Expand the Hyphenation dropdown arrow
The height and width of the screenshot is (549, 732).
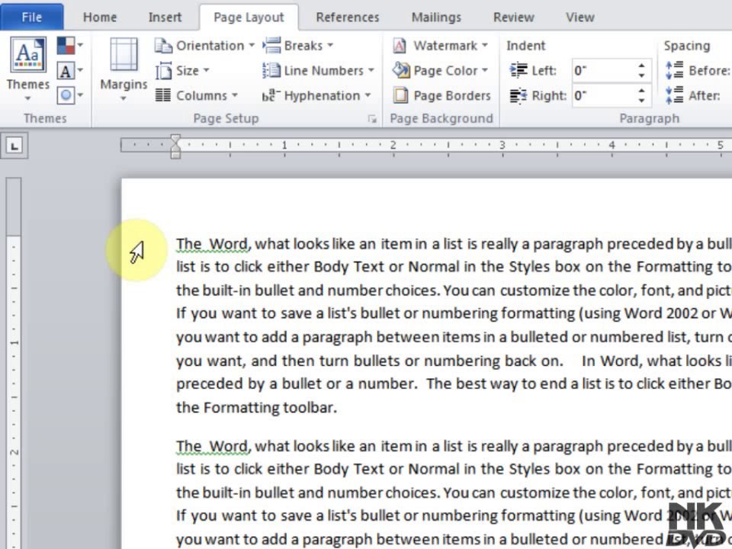point(368,96)
